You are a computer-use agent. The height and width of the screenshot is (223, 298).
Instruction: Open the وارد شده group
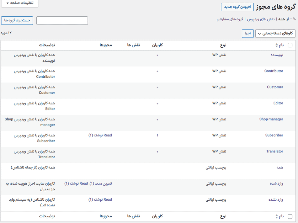(276, 184)
